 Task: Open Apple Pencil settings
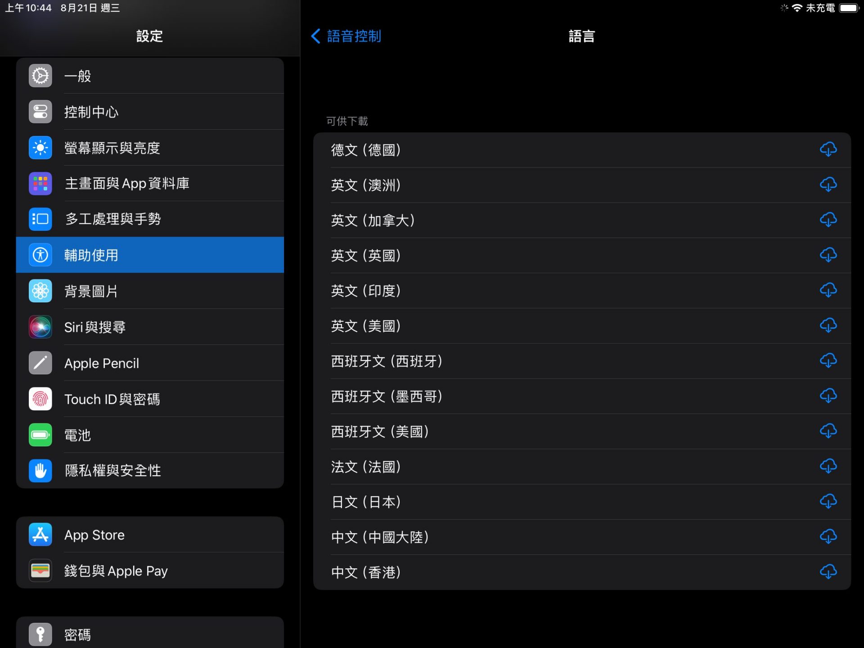click(x=150, y=363)
